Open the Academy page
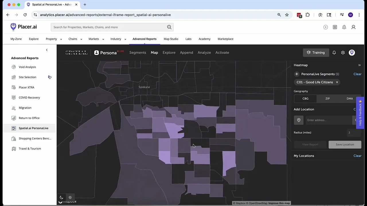The width and height of the screenshot is (367, 206). click(x=204, y=39)
